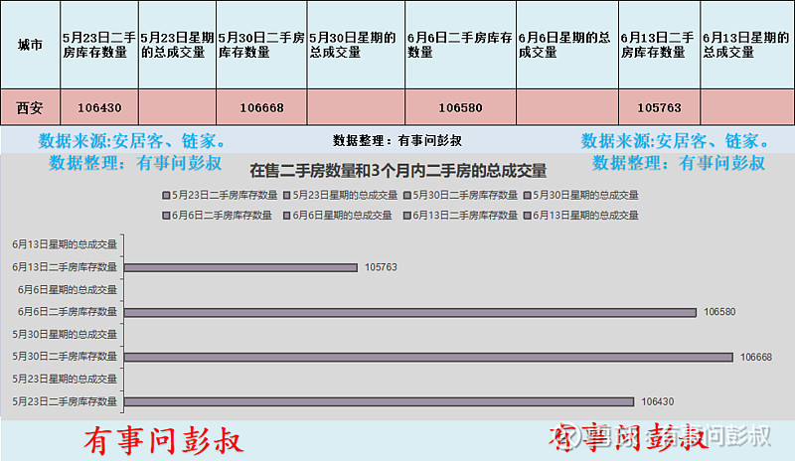Viewport: 795px width, 461px height.
Task: Select the 5月23日星期的总成交量 column header
Action: click(178, 45)
